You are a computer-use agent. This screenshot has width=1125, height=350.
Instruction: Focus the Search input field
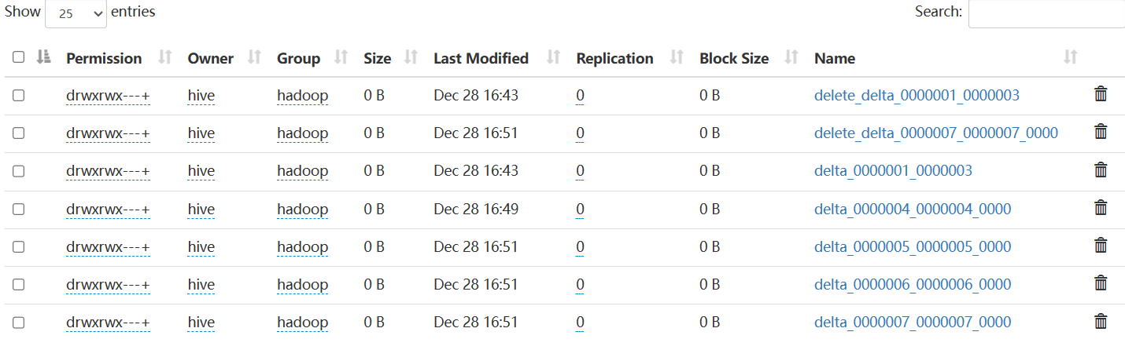click(1046, 13)
